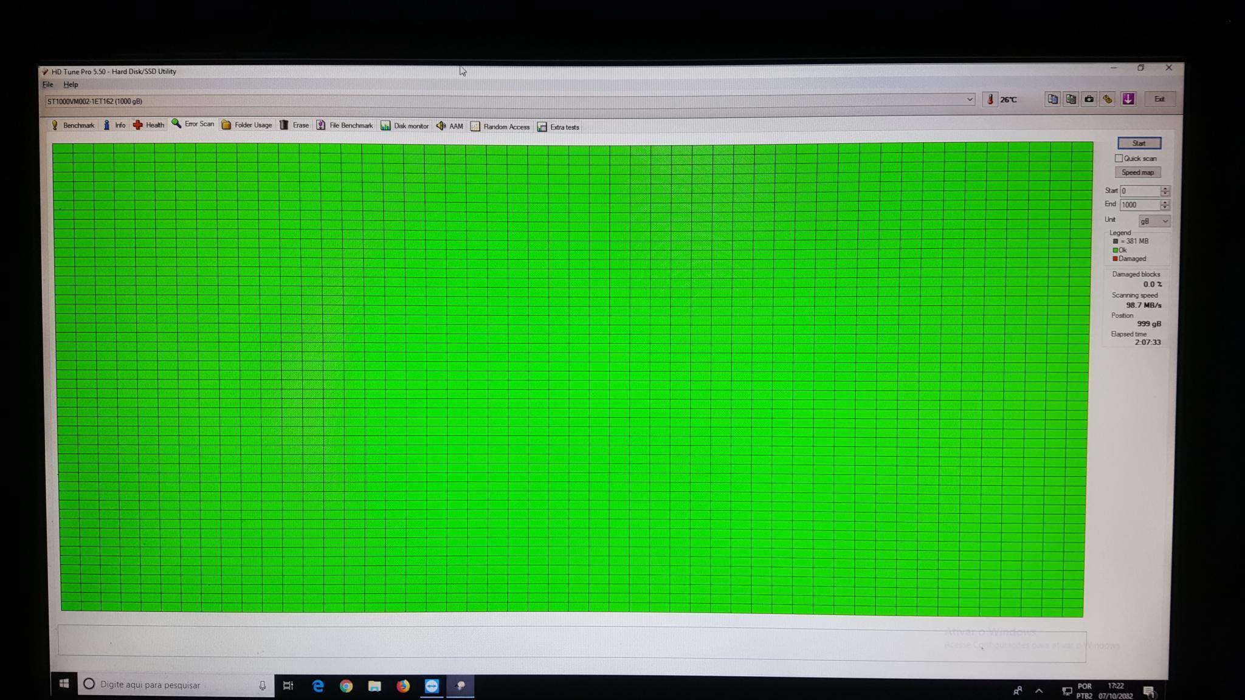Click the copy info to clipboard icon
The width and height of the screenshot is (1245, 700).
[x=1052, y=99]
